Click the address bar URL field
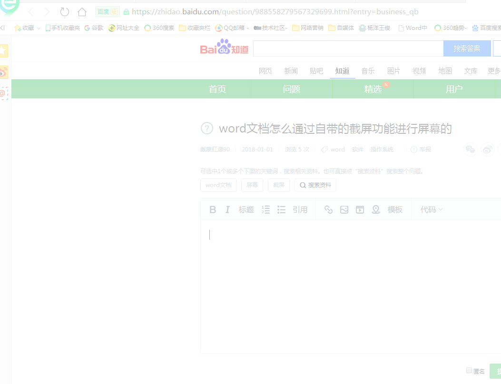The height and width of the screenshot is (384, 501). (275, 12)
